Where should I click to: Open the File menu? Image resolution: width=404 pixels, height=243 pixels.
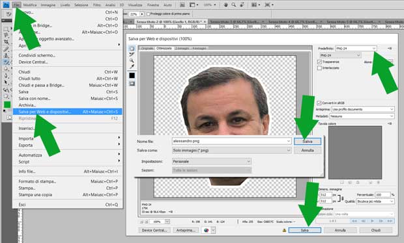pos(16,5)
